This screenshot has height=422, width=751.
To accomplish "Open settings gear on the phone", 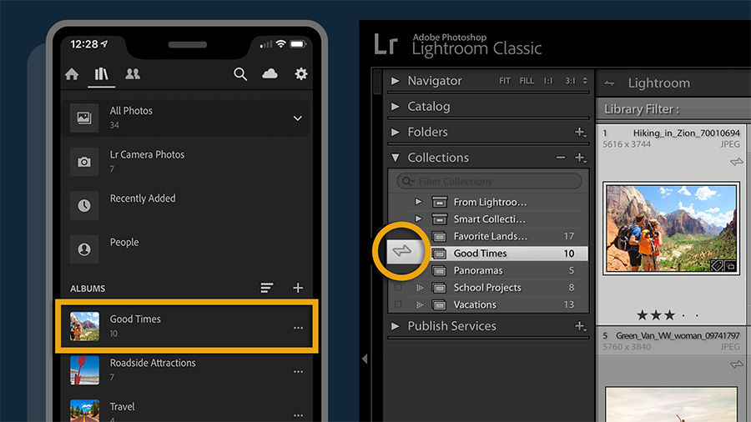I will 300,73.
